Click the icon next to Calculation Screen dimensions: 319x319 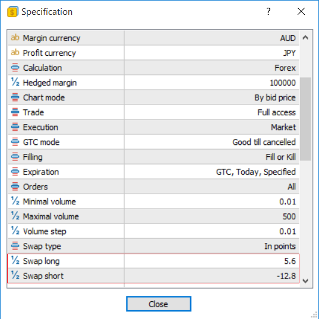pos(15,68)
